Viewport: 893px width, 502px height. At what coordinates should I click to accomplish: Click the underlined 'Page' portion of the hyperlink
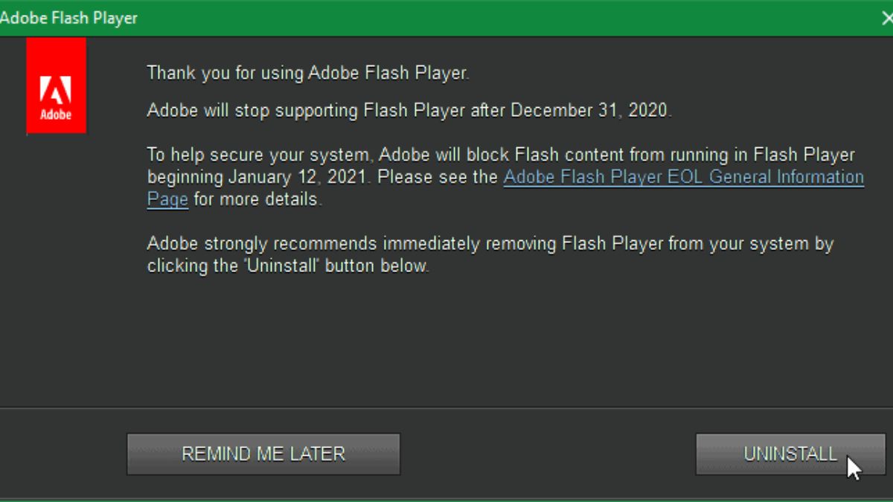(x=167, y=199)
